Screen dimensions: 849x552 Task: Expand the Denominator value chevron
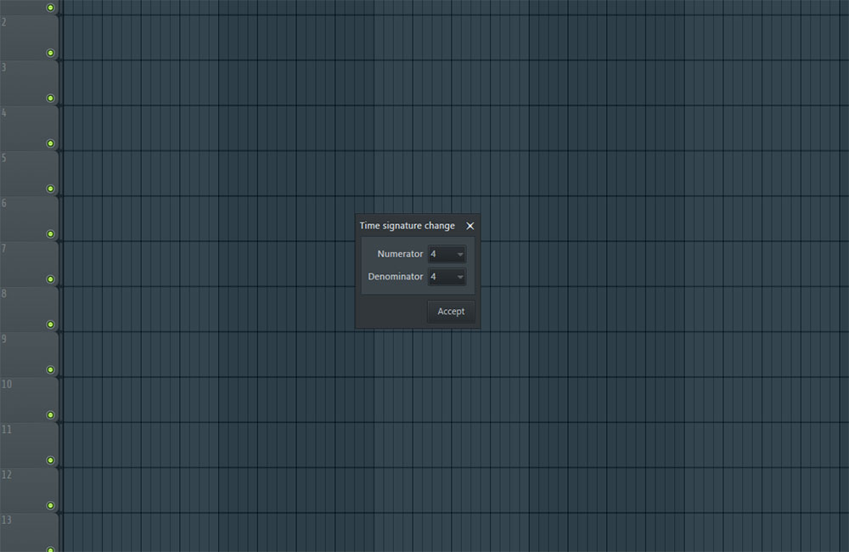click(x=459, y=276)
